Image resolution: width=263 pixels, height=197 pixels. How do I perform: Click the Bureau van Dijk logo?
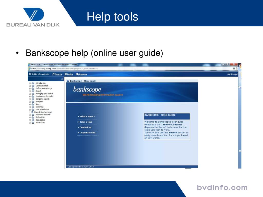click(x=33, y=17)
